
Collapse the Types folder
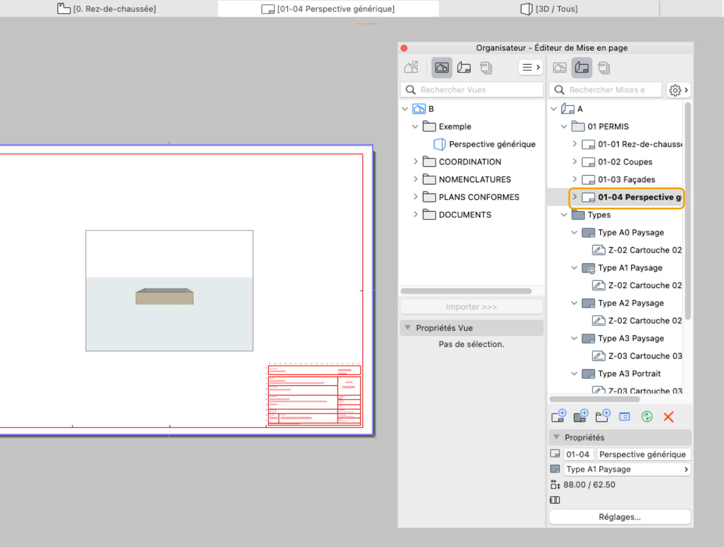pos(564,215)
